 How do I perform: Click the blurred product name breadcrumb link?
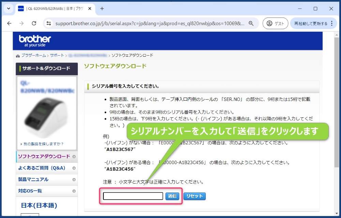point(88,55)
